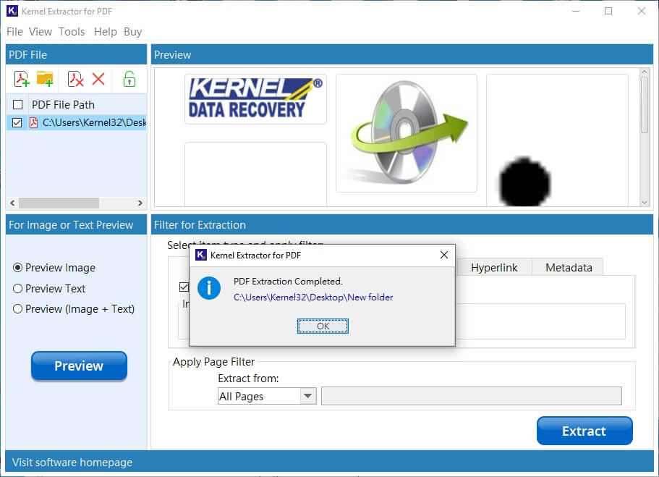Click the Add PDF file icon
Viewport: 659px width, 477px height.
(x=22, y=79)
